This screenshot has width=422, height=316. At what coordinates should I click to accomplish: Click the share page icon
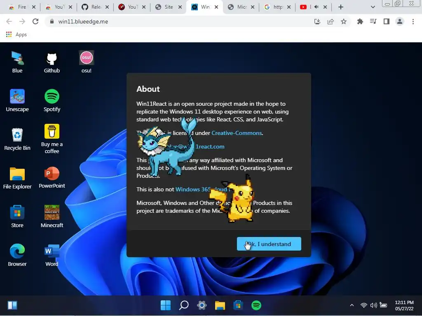[331, 21]
